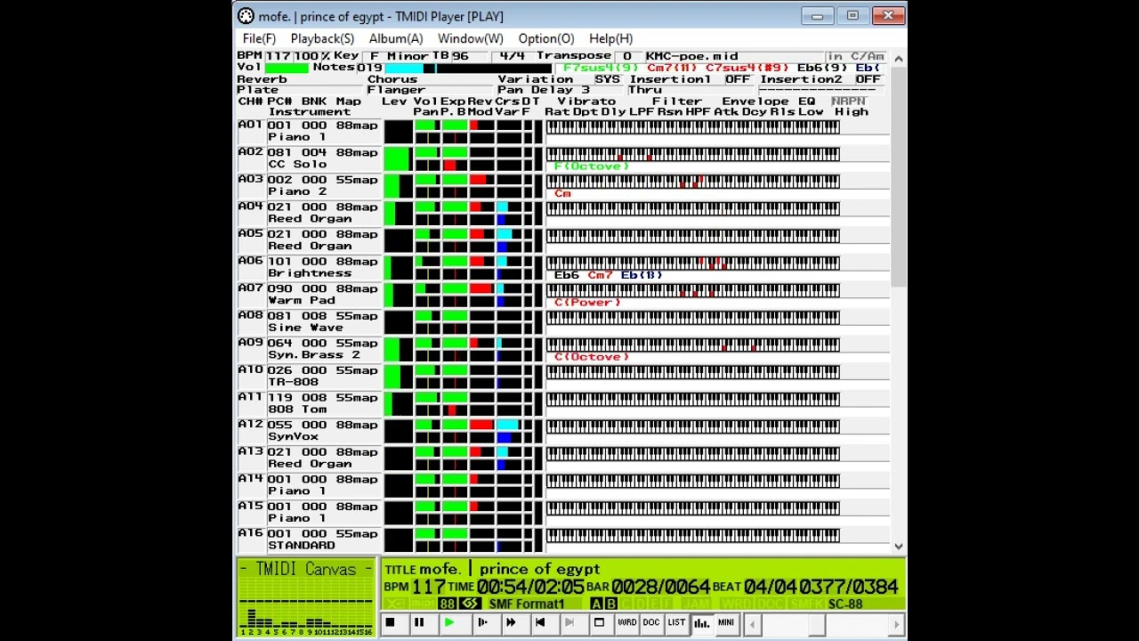Click the 88 map indicator icon
Image resolution: width=1139 pixels, height=641 pixels.
point(447,604)
